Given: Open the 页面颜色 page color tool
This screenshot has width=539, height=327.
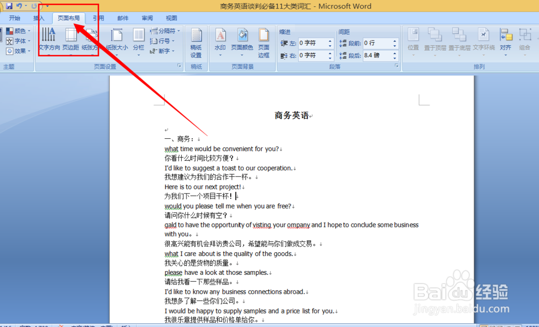Looking at the screenshot, I should 242,41.
